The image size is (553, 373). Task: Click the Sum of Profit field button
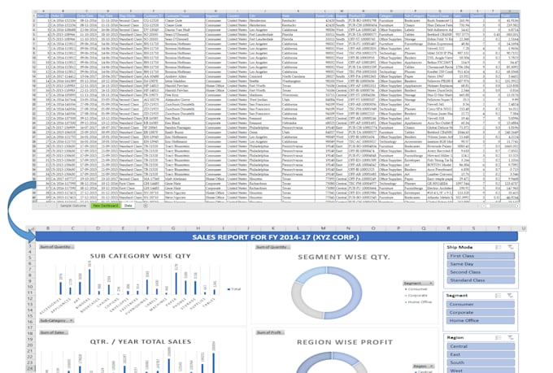click(270, 332)
